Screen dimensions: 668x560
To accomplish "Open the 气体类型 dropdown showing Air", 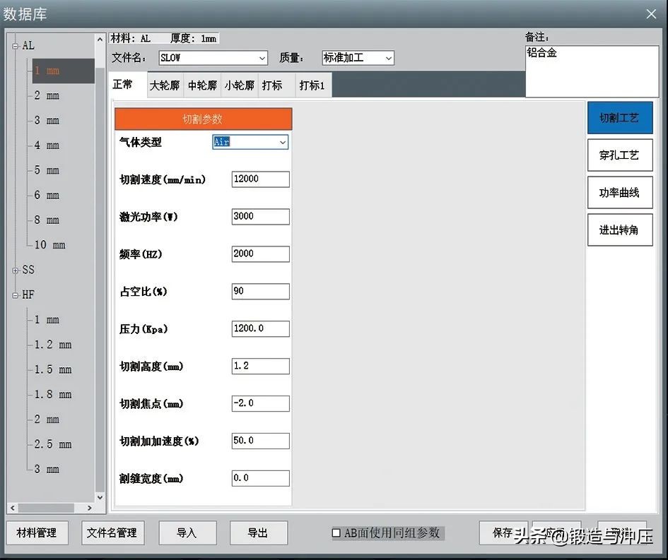I will [x=283, y=142].
